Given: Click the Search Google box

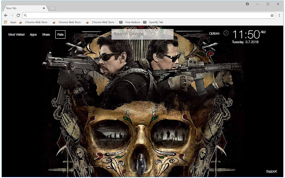Looking at the screenshot, I should (142, 34).
